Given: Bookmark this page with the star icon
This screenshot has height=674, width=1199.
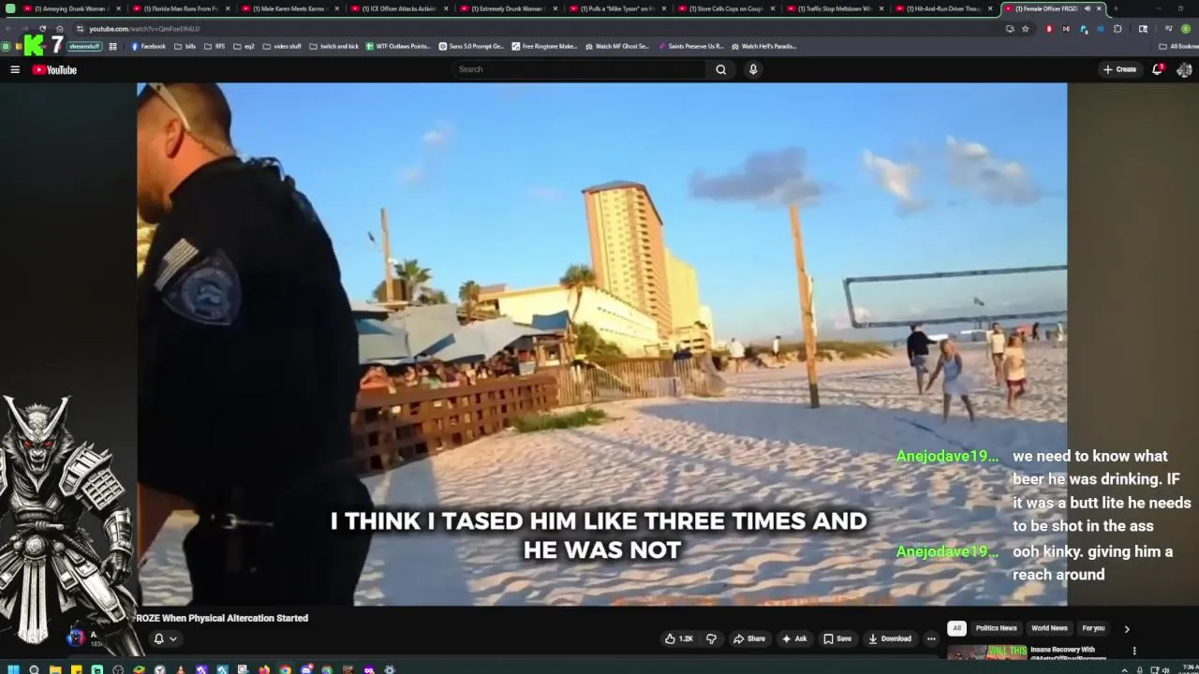Looking at the screenshot, I should (1026, 28).
